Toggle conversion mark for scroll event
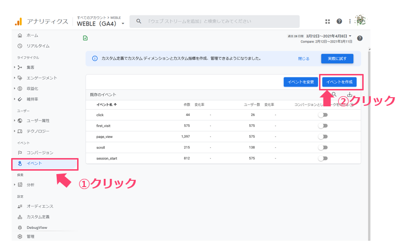The height and width of the screenshot is (248, 416). click(323, 147)
